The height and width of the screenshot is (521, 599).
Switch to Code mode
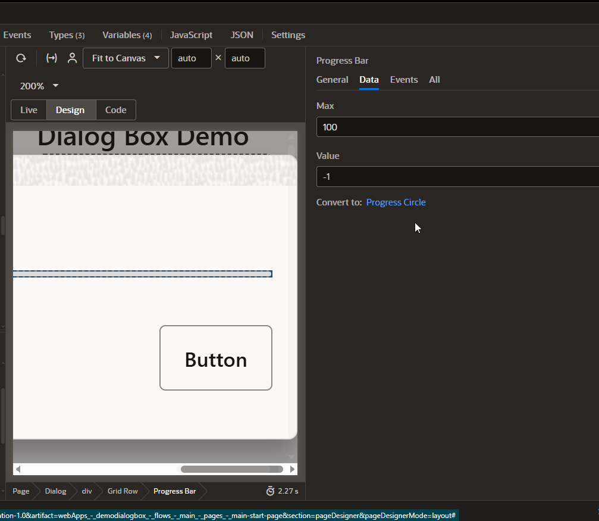click(116, 110)
